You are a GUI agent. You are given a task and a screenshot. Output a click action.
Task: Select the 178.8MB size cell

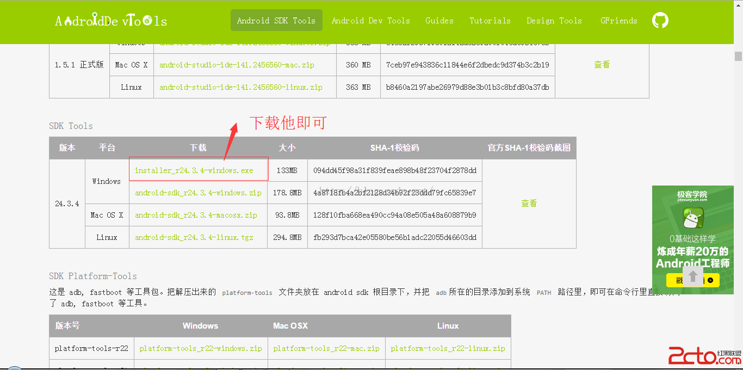click(x=287, y=193)
